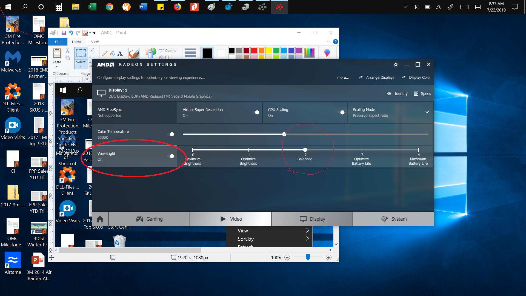Go to the Radeon Settings home icon
Screen dimensions: 526x296
point(100,219)
